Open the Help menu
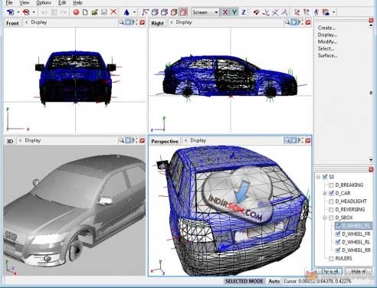 click(x=77, y=3)
